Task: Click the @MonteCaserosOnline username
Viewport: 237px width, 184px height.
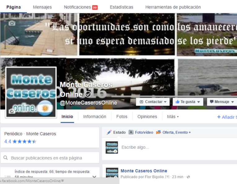Action: tap(88, 103)
